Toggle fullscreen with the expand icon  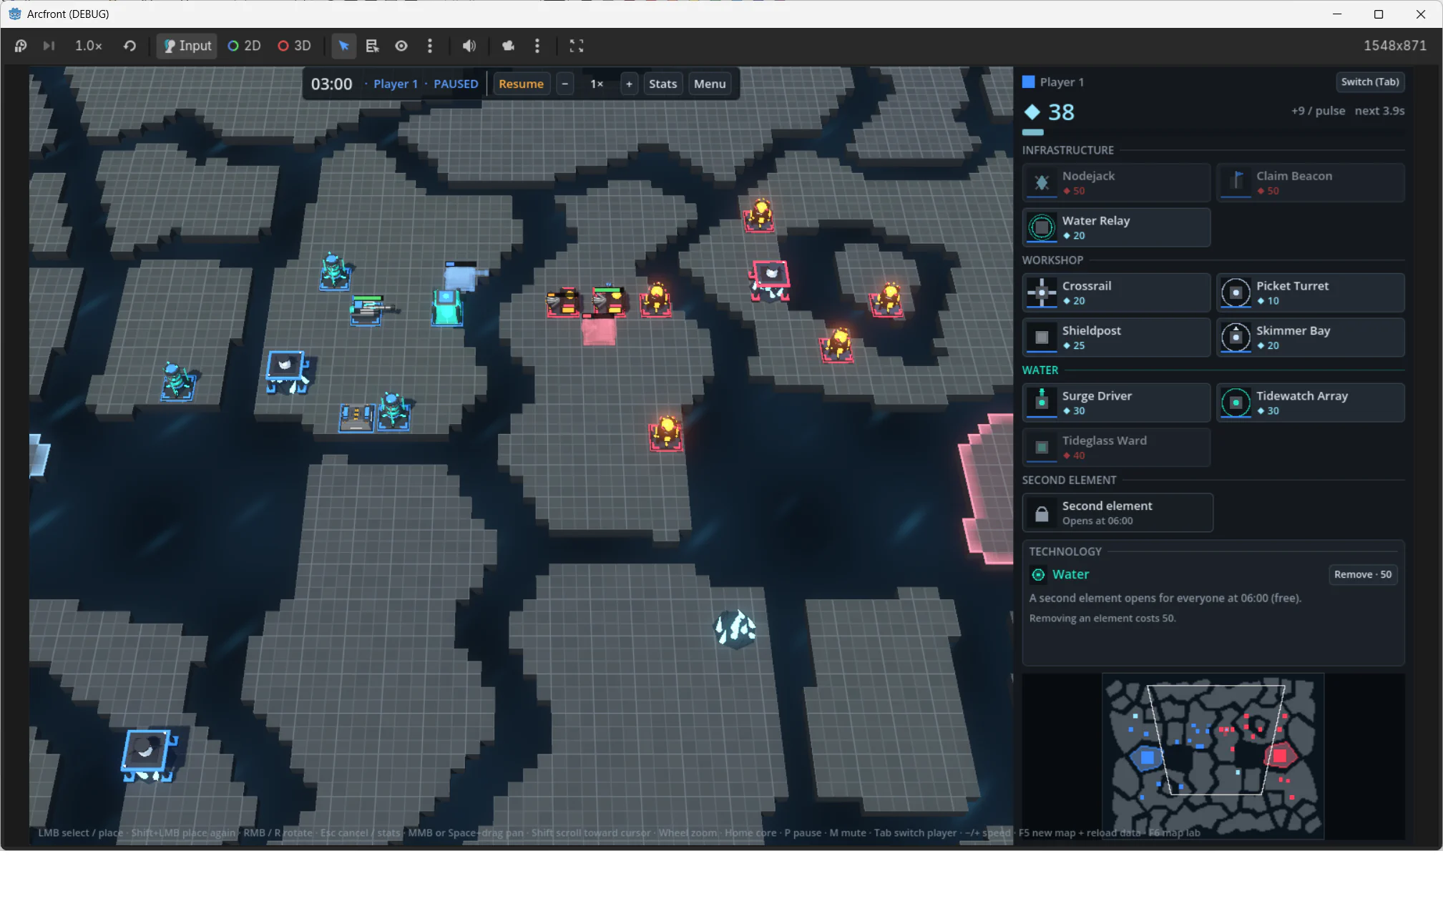pyautogui.click(x=577, y=46)
